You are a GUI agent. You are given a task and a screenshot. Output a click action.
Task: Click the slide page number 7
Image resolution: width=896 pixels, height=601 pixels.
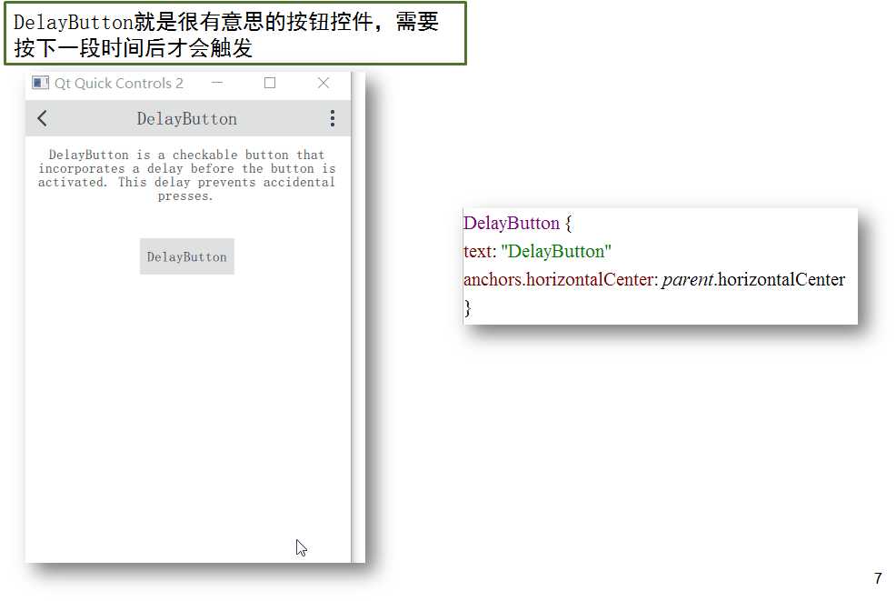(x=878, y=578)
